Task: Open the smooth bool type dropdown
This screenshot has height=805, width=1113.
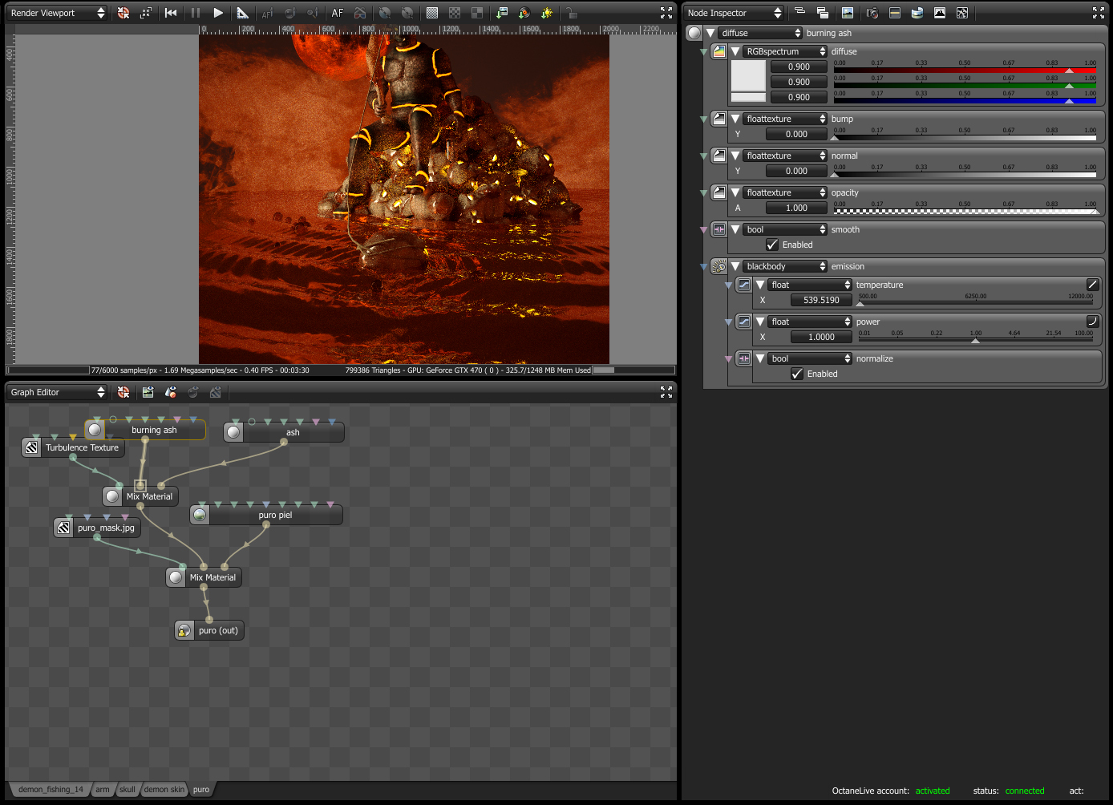Action: (x=785, y=229)
